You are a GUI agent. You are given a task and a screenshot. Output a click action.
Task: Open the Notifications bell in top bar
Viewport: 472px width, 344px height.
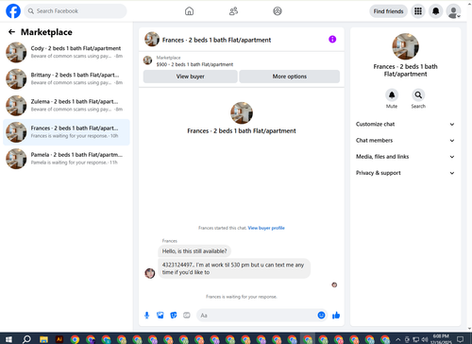(x=435, y=11)
